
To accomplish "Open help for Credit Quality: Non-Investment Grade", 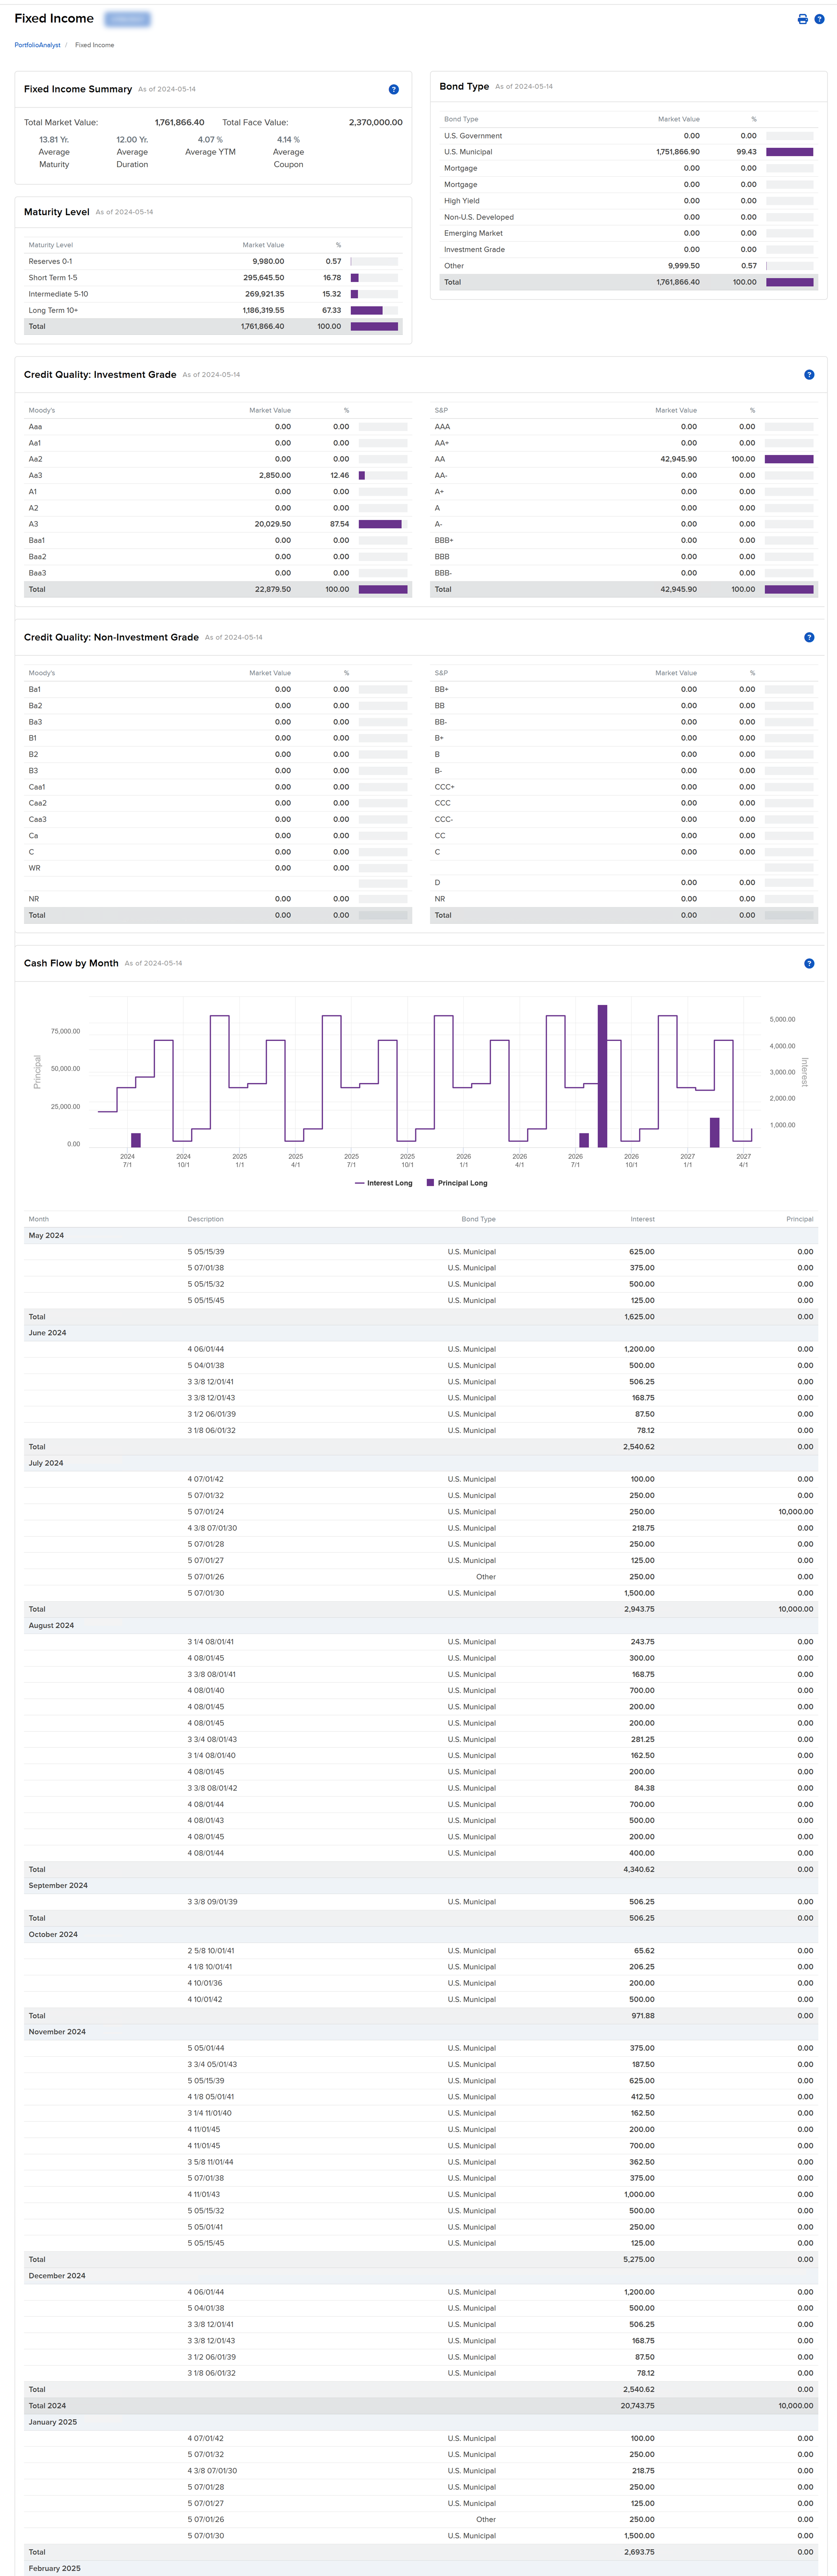I will coord(809,637).
